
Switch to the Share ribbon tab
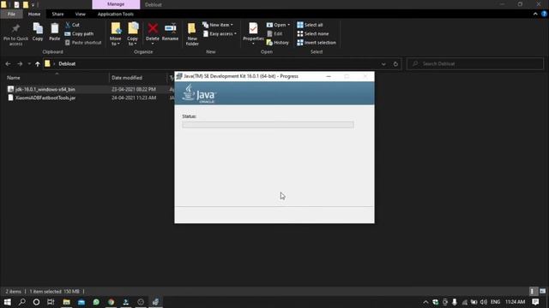(x=57, y=14)
